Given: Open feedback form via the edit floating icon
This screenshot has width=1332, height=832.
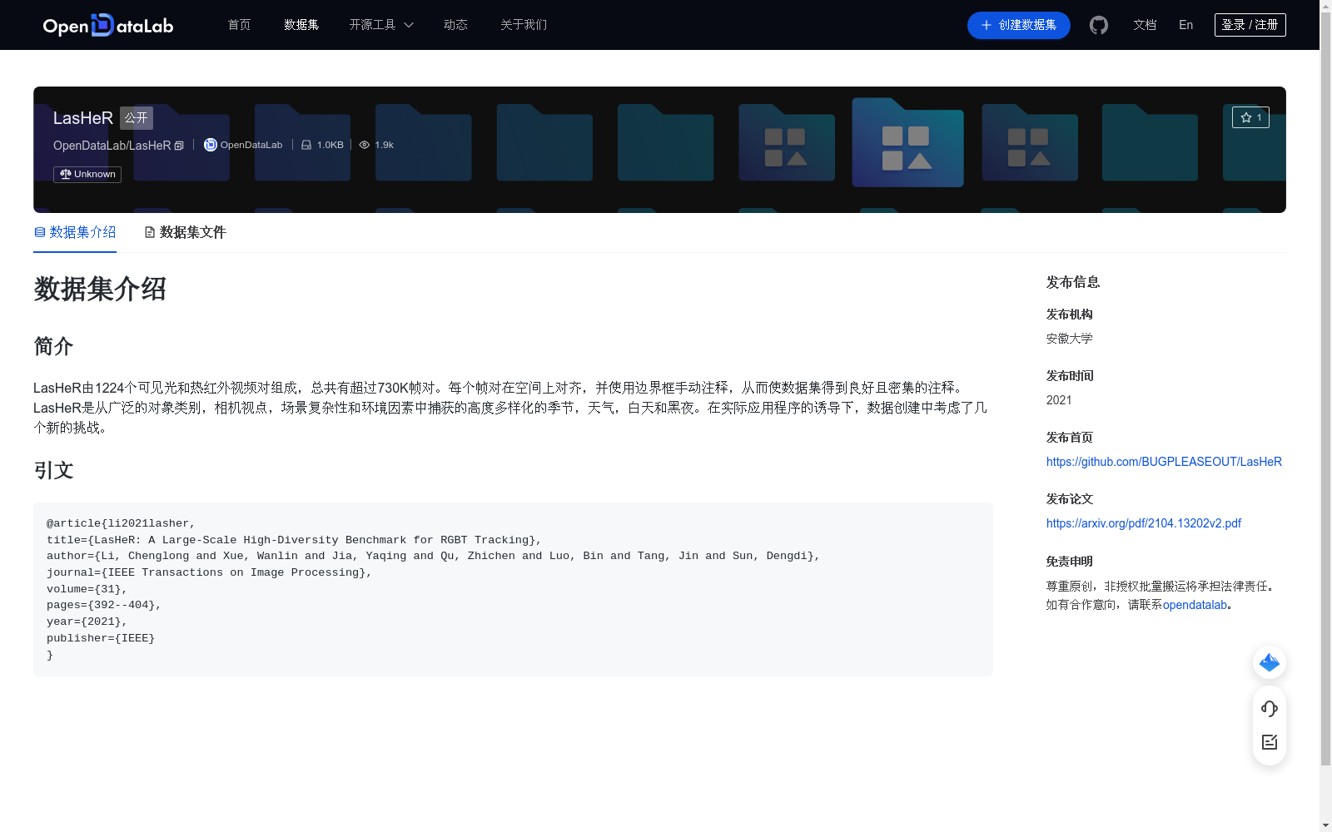Looking at the screenshot, I should coord(1269,742).
